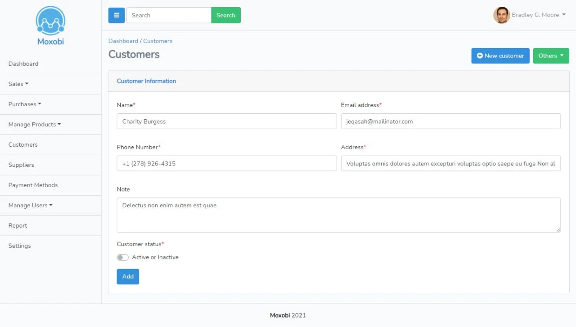Open Payment Methods in the sidebar
Image resolution: width=576 pixels, height=327 pixels.
coord(33,185)
